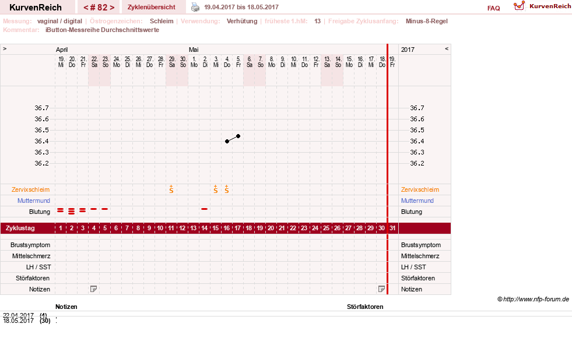Image resolution: width=572 pixels, height=341 pixels.
Task: Click the date header 6. Sa
Action: [x=249, y=62]
